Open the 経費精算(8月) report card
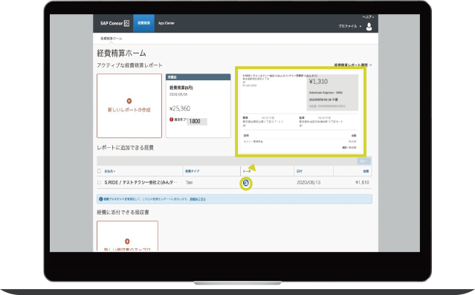This screenshot has height=295, width=475. click(198, 106)
